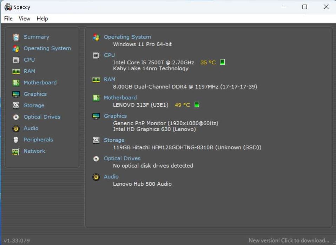Click '119GB Hitachi HFM128GDHTNG-8310B' storage line
The image size is (336, 245).
(187, 147)
